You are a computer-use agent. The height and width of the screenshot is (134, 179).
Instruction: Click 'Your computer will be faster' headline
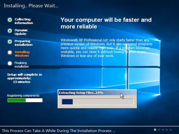tap(106, 23)
